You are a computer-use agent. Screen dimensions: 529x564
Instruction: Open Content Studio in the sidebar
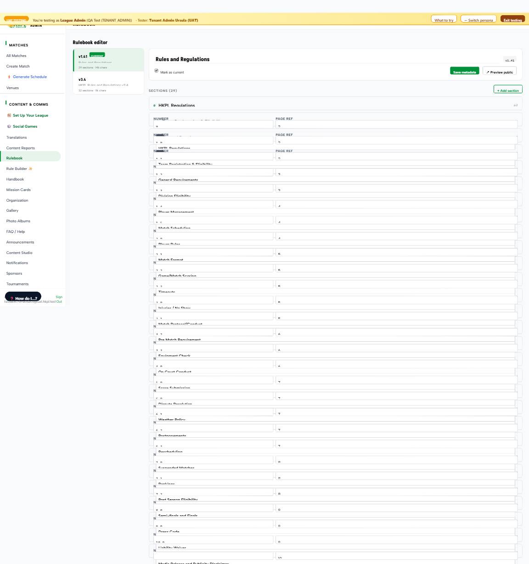19,253
